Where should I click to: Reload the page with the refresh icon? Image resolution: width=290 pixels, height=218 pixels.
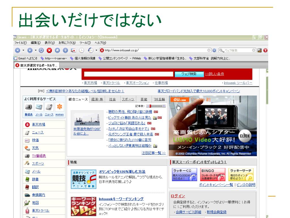41,50
